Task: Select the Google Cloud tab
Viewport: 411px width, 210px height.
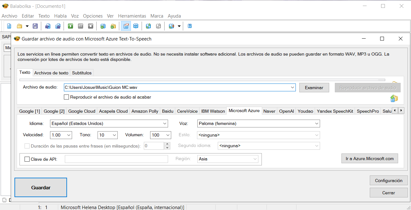Action: pyautogui.click(x=82, y=111)
